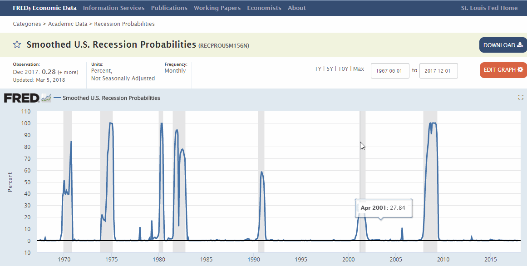Select 10Y date range
Screen dimensions: 527x266
[343, 69]
